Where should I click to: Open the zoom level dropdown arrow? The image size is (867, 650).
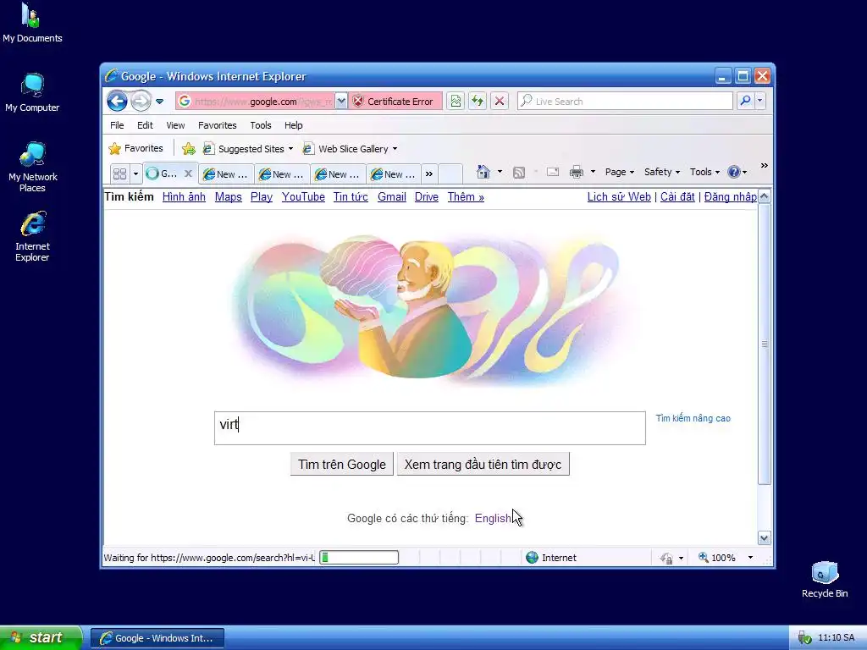point(750,558)
